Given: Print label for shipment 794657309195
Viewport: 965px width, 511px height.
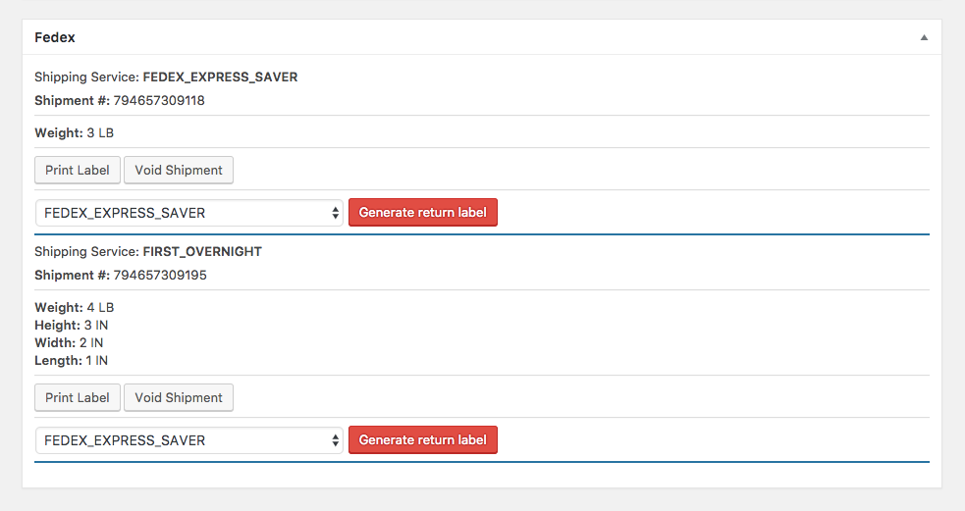Looking at the screenshot, I should pos(78,398).
